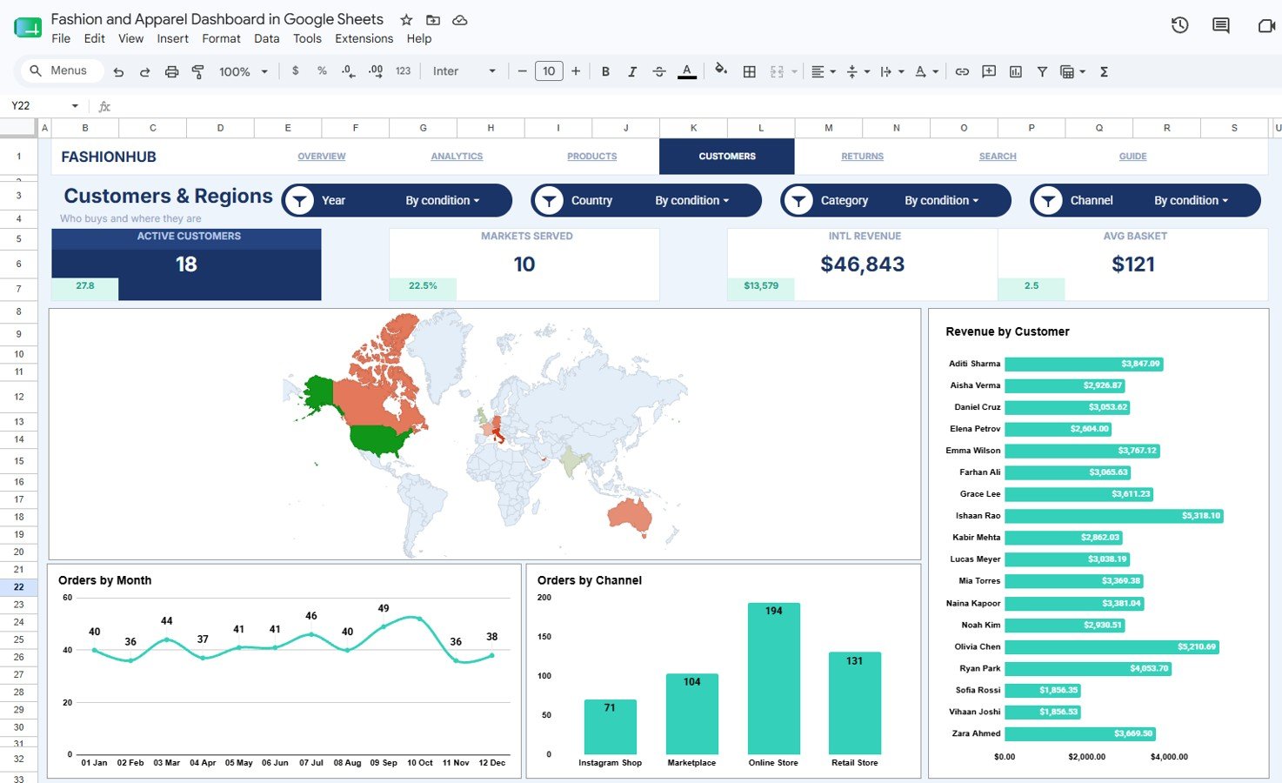Screen dimensions: 1282x783
Task: Open the Insert menu
Action: [x=172, y=39]
